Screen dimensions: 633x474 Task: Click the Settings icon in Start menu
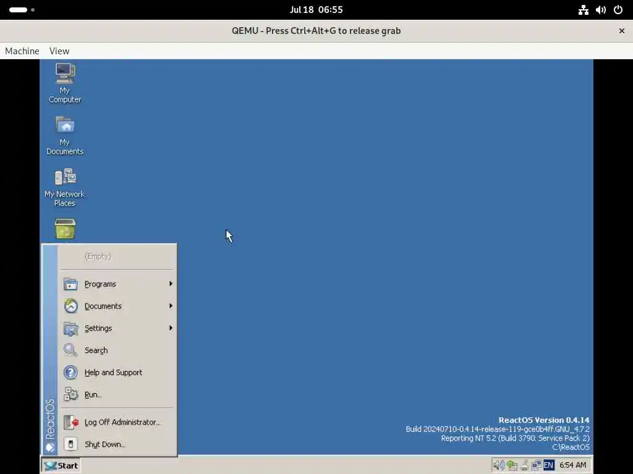coord(70,328)
